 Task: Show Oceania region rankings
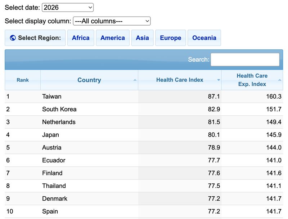pyautogui.click(x=204, y=38)
